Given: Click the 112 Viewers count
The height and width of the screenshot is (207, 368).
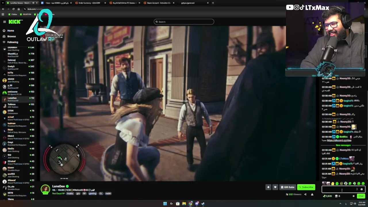Looking at the screenshot, I should pos(294,194).
